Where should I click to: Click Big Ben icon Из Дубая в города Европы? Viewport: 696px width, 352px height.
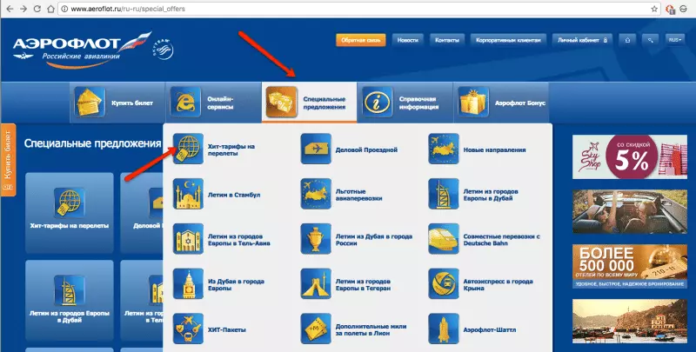click(188, 283)
